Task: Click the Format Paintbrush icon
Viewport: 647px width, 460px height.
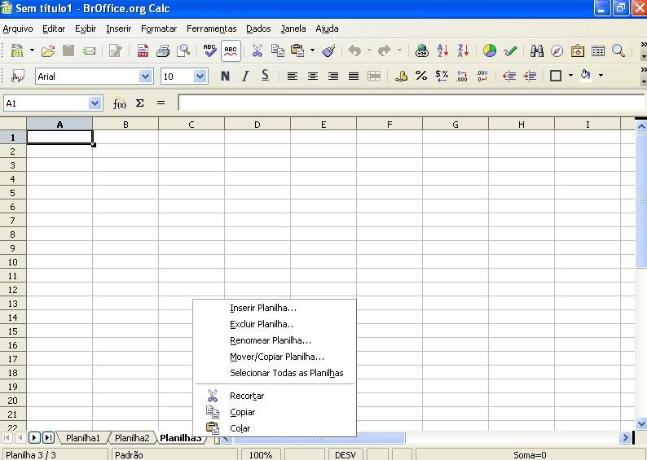Action: (x=328, y=50)
